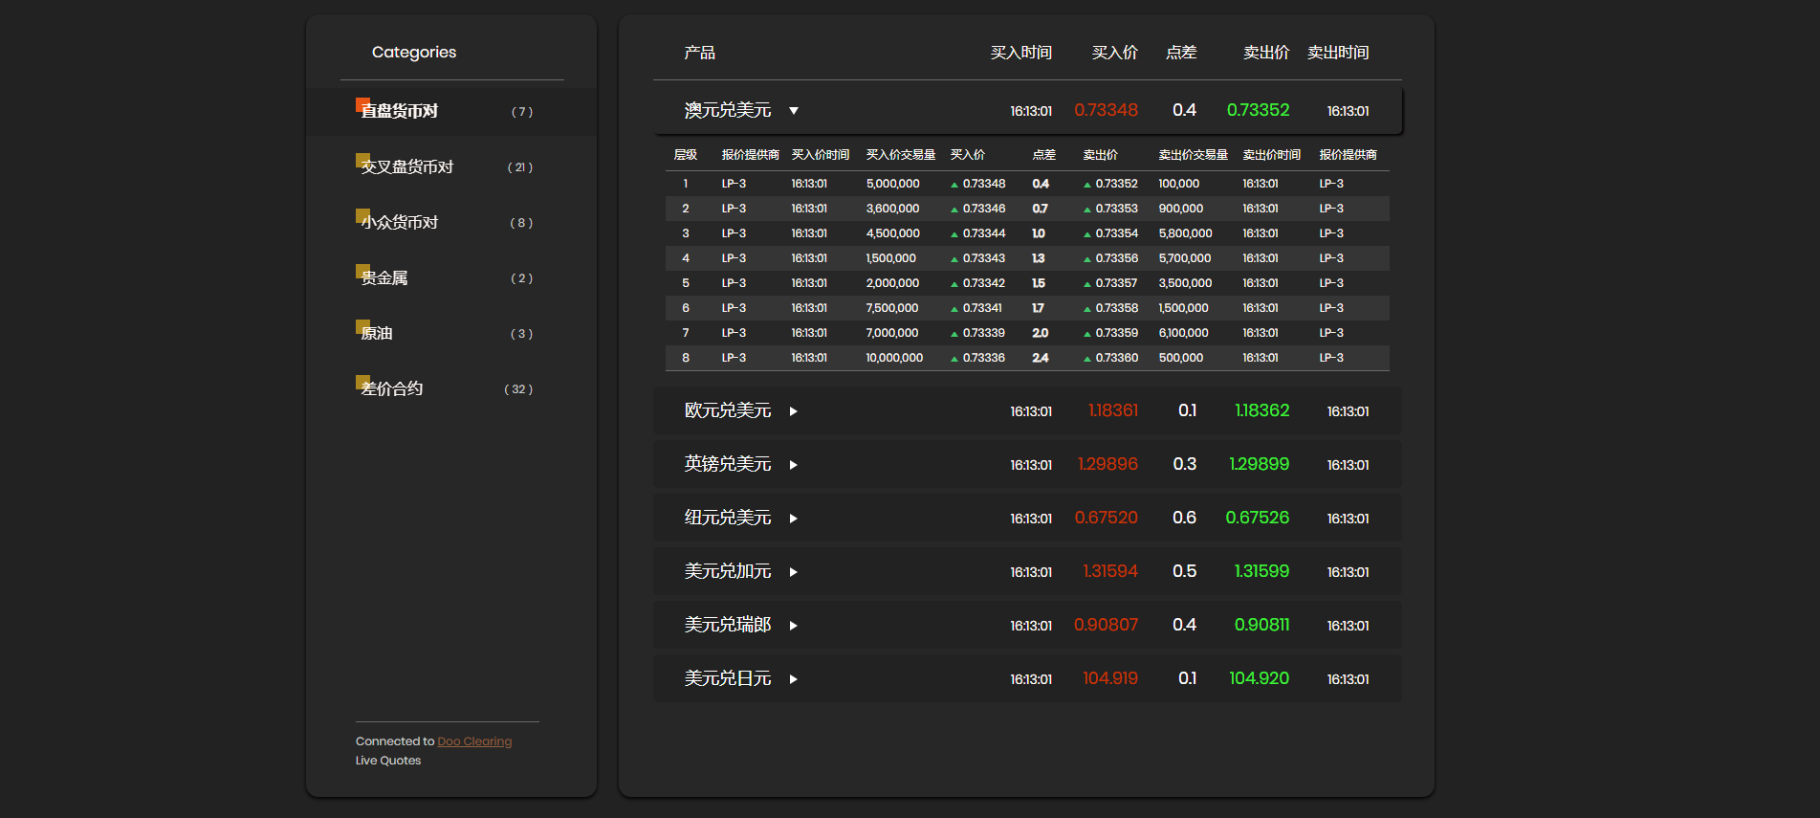Click the yellow square icon beside 贵金属
This screenshot has width=1820, height=818.
tap(362, 271)
